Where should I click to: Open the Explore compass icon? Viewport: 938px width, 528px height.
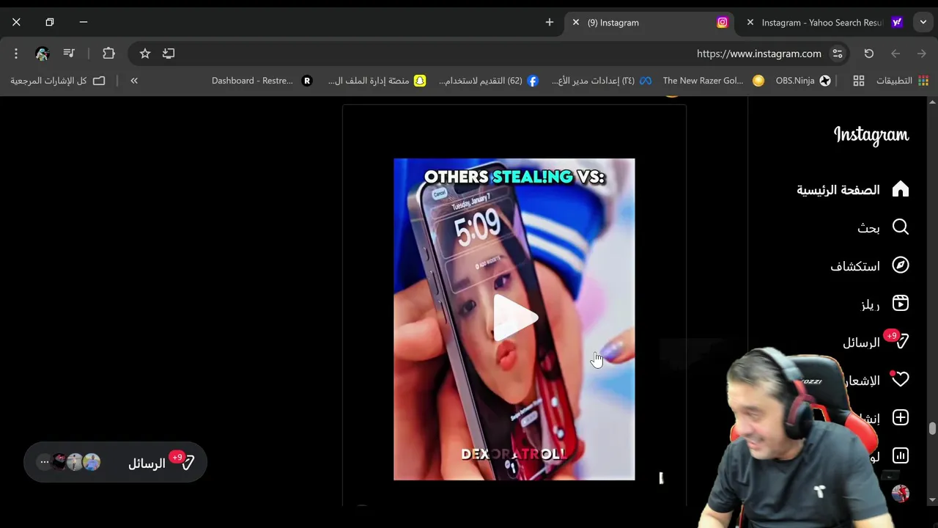click(900, 265)
